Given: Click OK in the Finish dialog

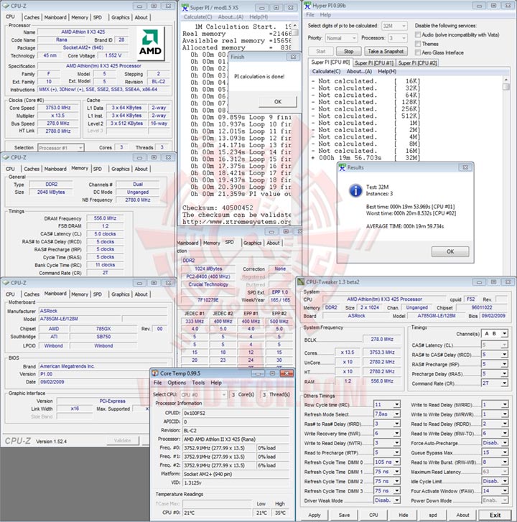Looking at the screenshot, I should (x=278, y=102).
